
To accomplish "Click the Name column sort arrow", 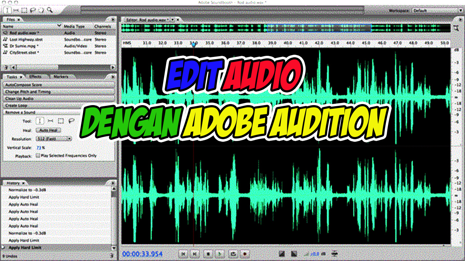I will pyautogui.click(x=59, y=26).
